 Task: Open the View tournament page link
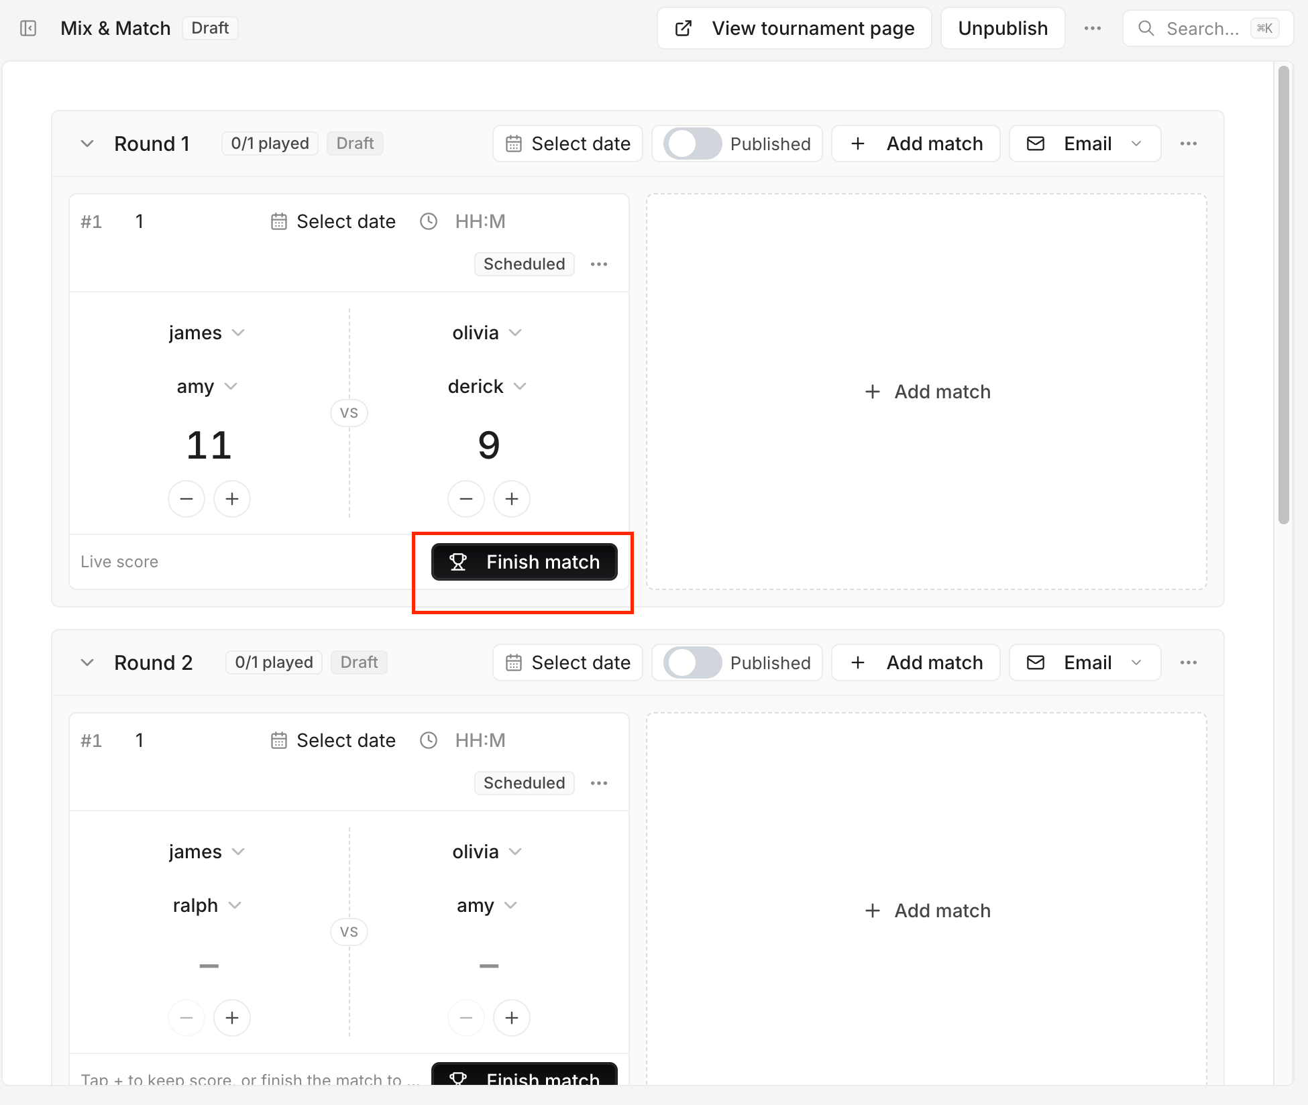click(x=794, y=28)
